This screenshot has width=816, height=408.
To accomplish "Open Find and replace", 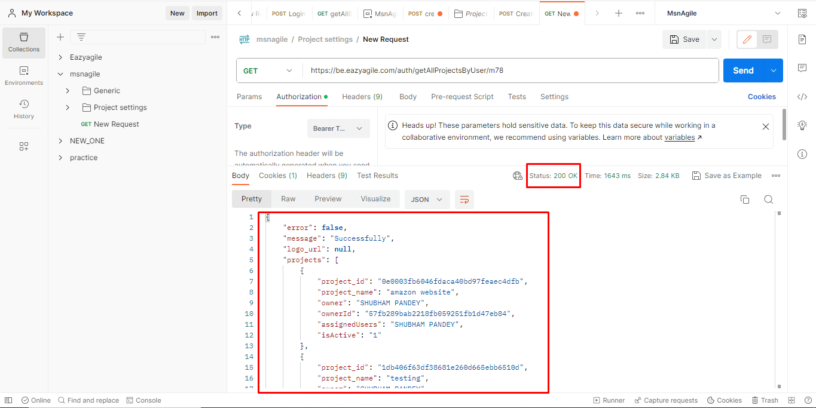I will (88, 400).
